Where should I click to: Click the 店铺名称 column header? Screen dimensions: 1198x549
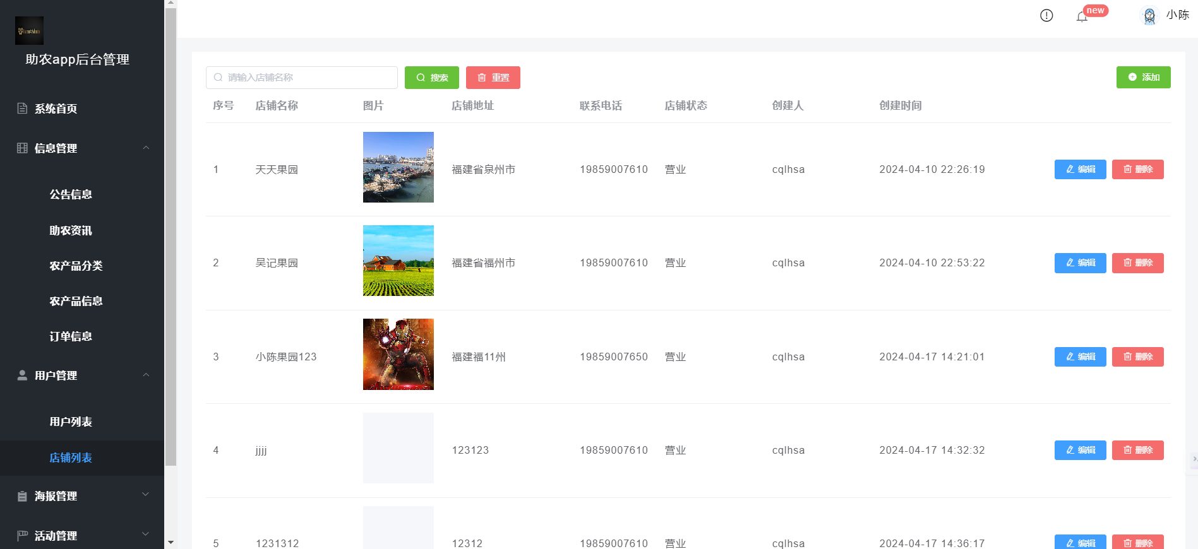click(277, 105)
